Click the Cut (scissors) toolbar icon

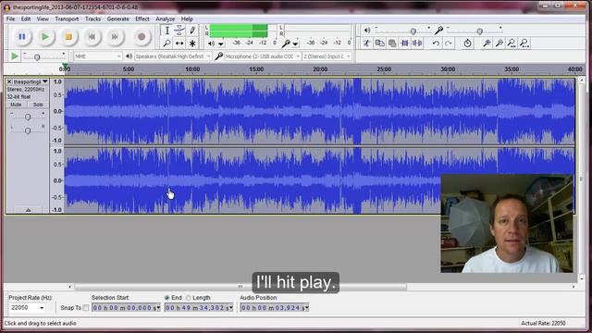tap(367, 43)
